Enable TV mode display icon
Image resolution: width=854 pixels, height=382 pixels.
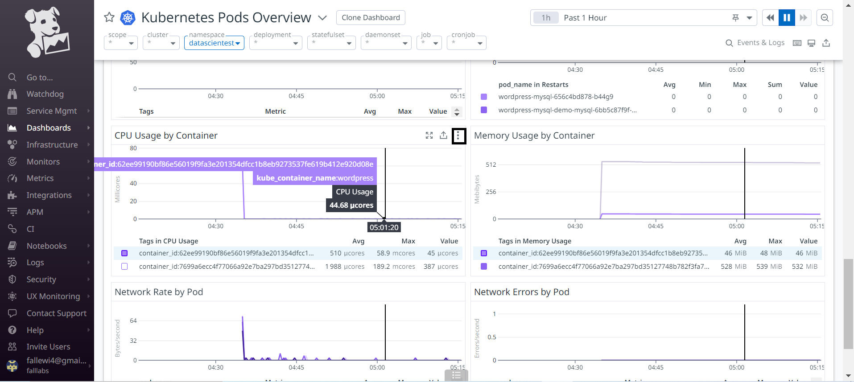point(812,43)
